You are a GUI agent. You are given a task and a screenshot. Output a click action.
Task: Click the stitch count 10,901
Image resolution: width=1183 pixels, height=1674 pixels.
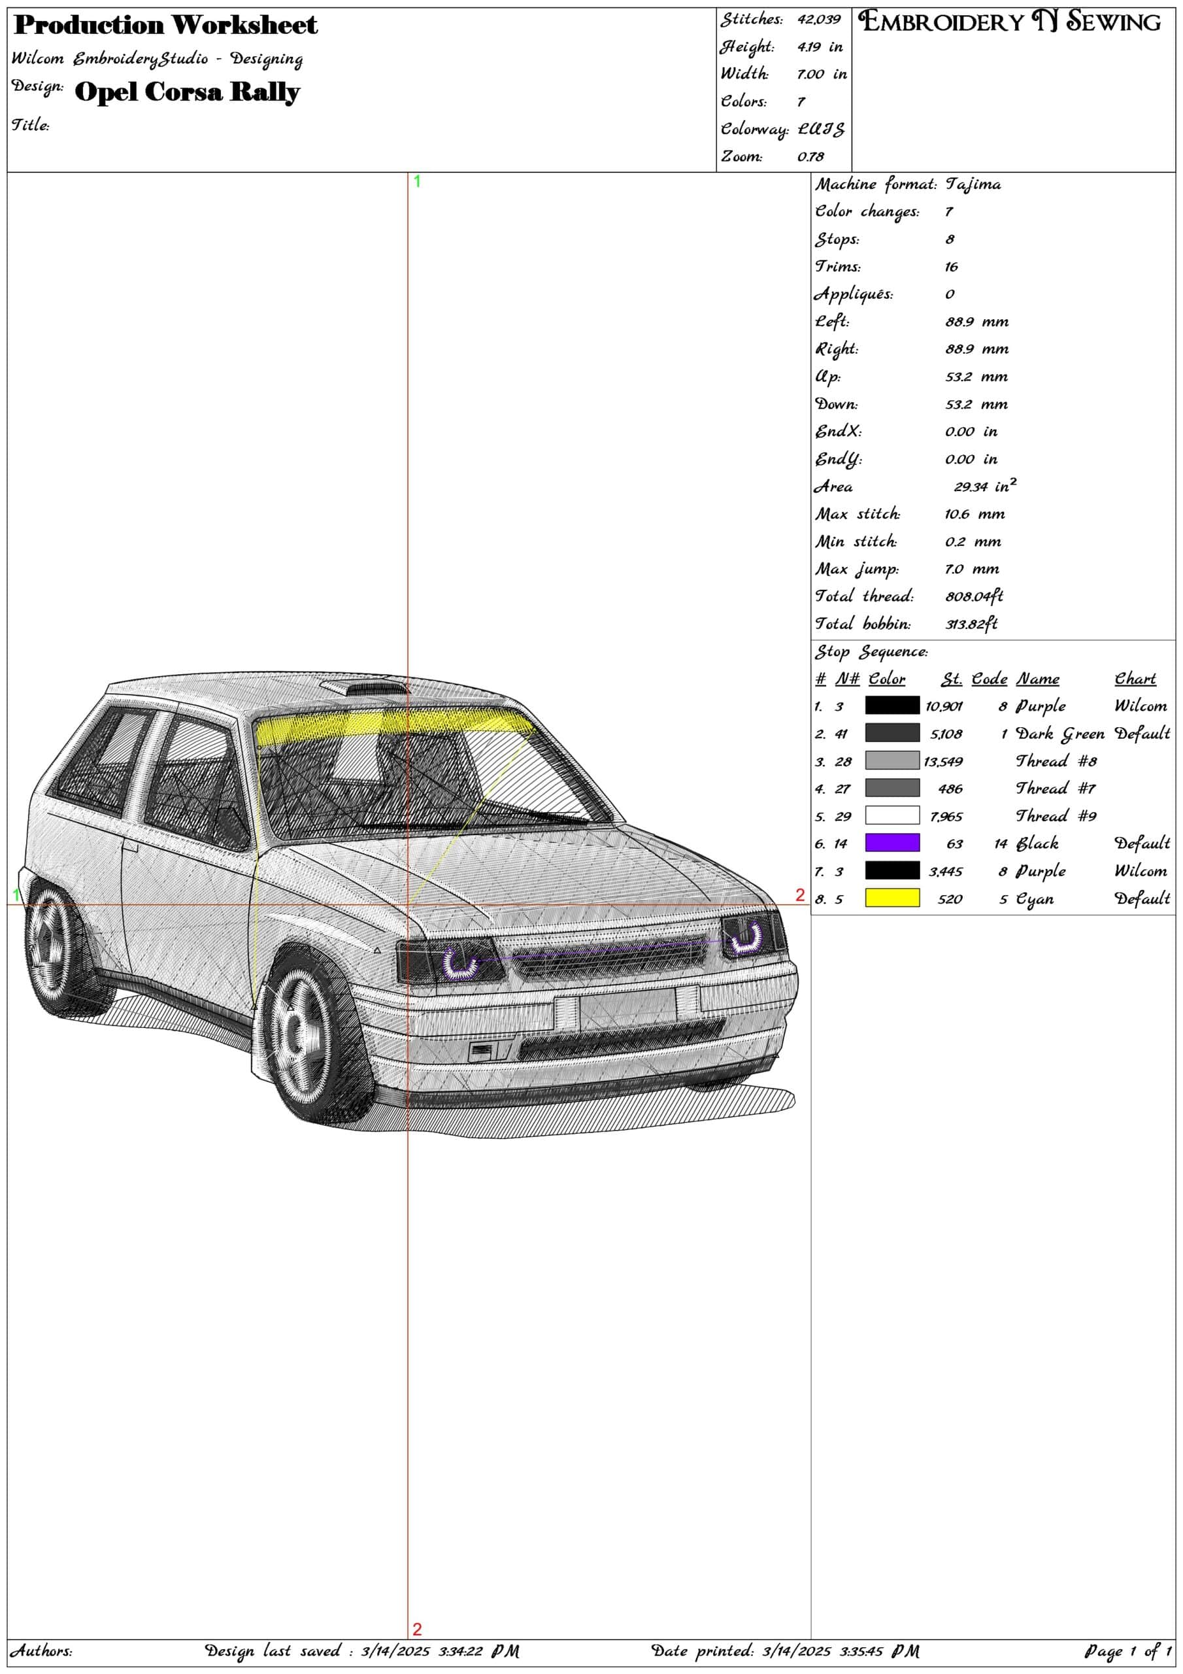tap(944, 706)
